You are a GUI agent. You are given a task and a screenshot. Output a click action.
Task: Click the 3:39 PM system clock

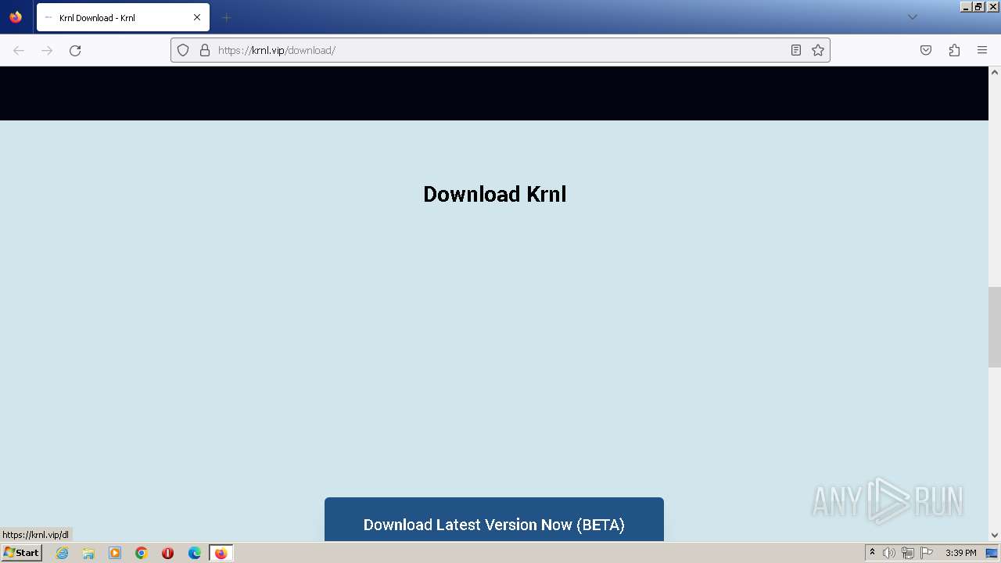(961, 553)
